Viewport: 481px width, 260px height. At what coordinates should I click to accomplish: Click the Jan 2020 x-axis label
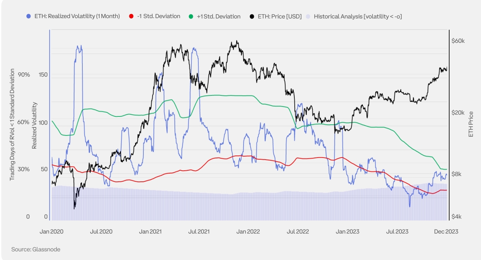tap(52, 232)
